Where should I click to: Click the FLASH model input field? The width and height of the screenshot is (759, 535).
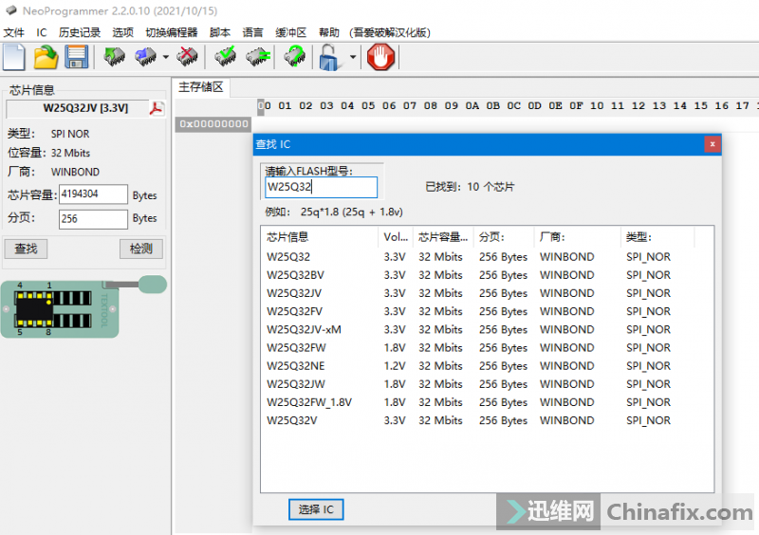[x=321, y=187]
